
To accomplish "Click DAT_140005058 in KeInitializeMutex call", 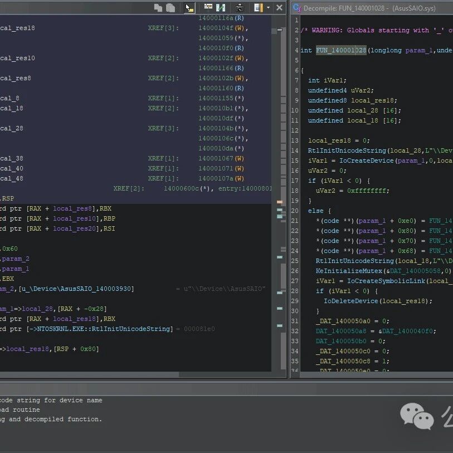I will (x=415, y=271).
